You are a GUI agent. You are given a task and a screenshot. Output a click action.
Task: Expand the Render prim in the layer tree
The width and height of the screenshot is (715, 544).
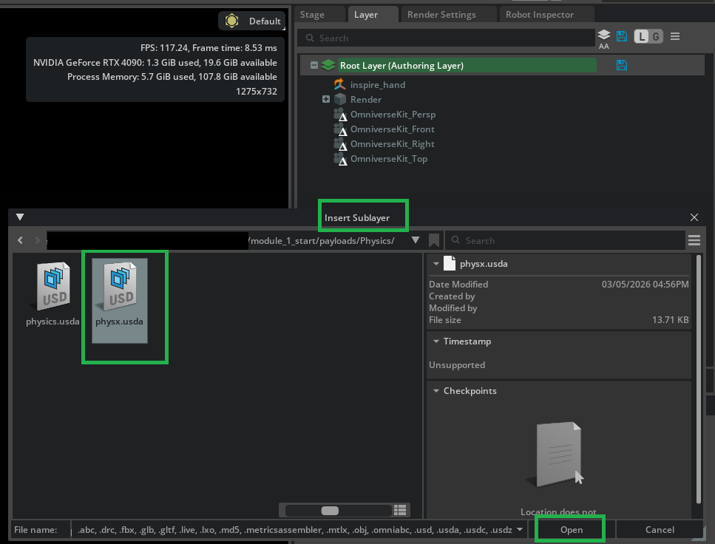pos(325,99)
